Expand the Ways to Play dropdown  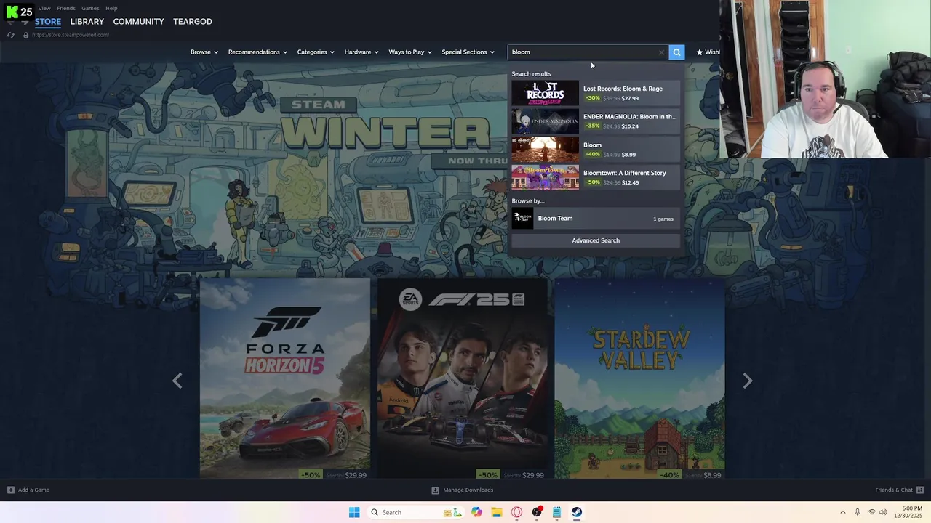coord(409,52)
